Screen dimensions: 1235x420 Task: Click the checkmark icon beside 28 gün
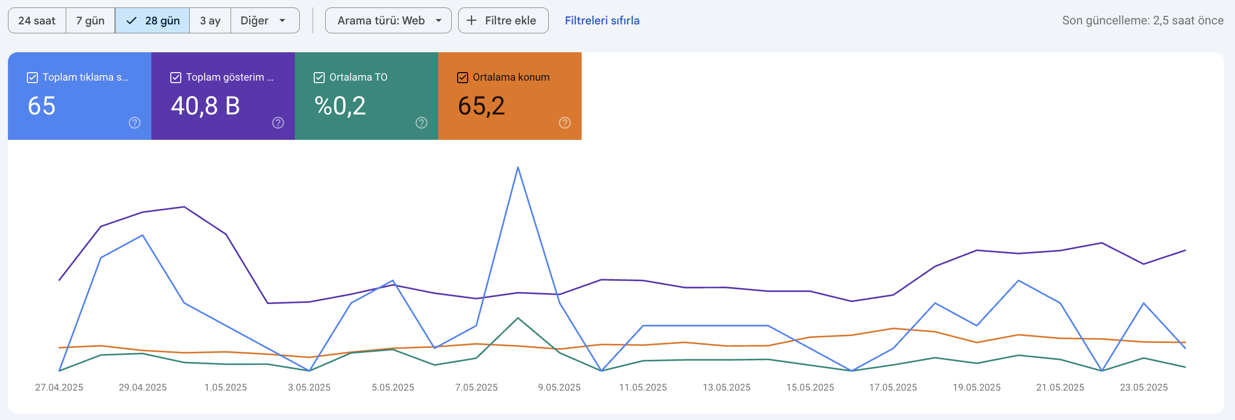pos(131,21)
